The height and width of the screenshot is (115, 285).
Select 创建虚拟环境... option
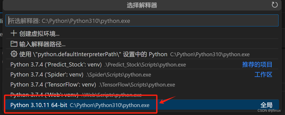pos(142,33)
